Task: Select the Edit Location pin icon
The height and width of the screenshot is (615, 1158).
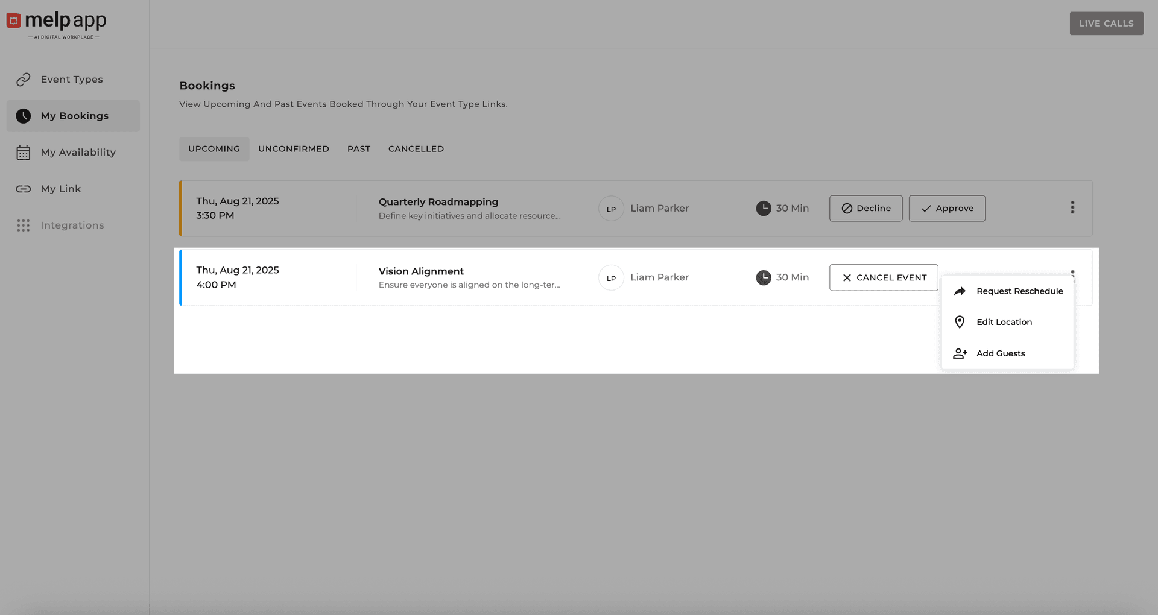Action: 960,321
